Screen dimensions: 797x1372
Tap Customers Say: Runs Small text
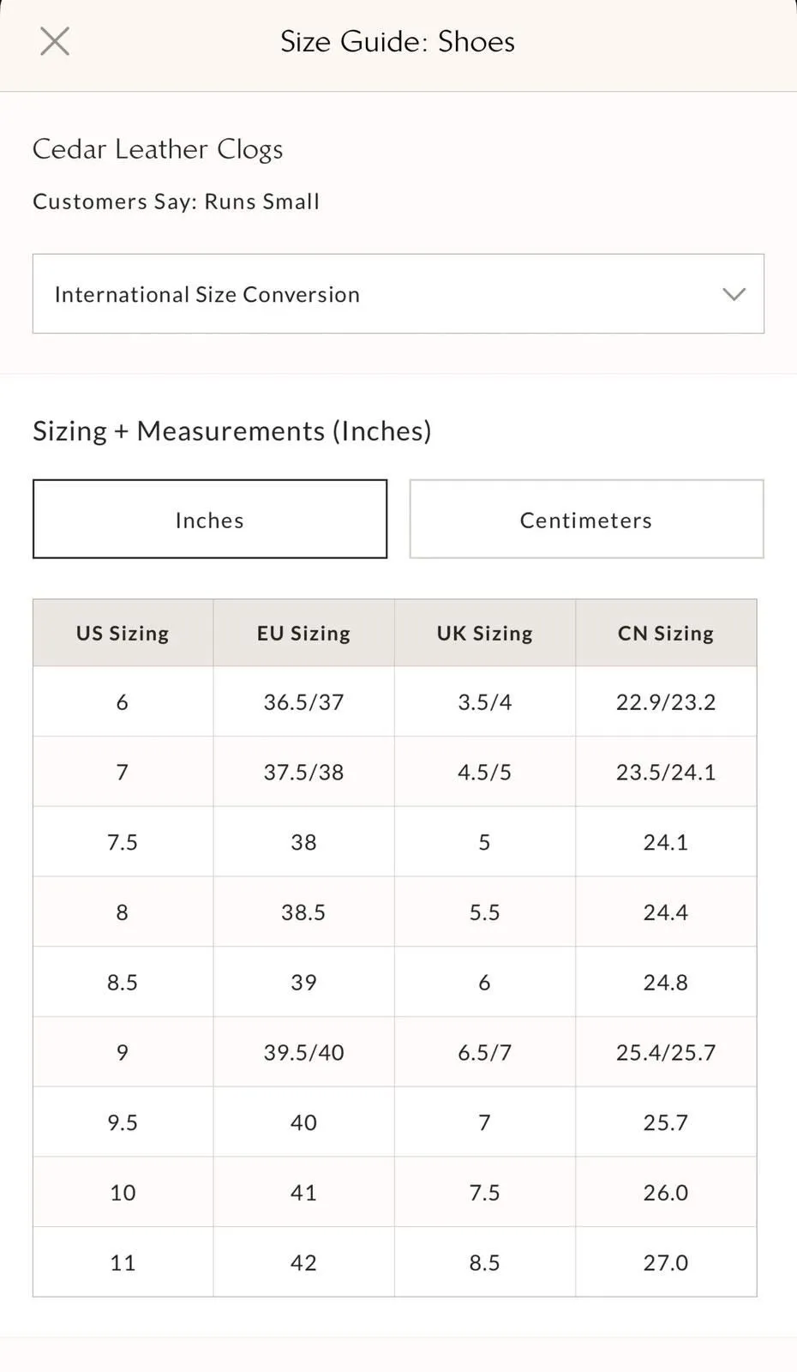(176, 202)
